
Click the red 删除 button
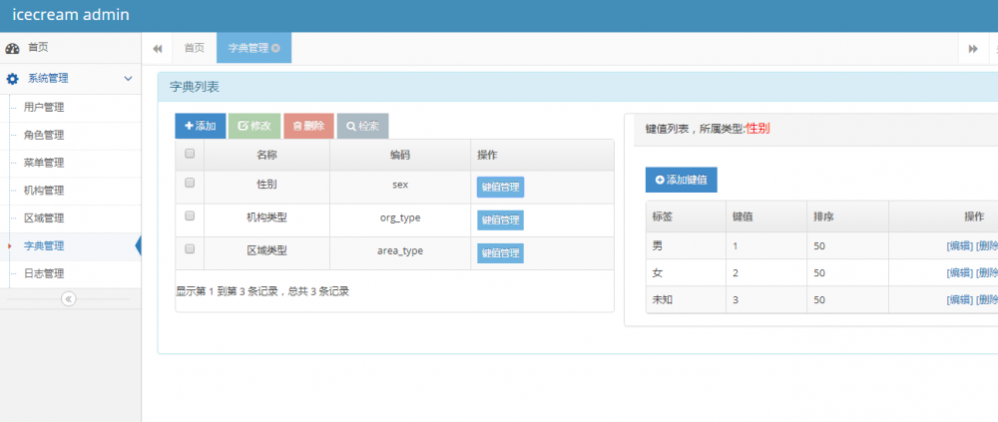(x=308, y=126)
